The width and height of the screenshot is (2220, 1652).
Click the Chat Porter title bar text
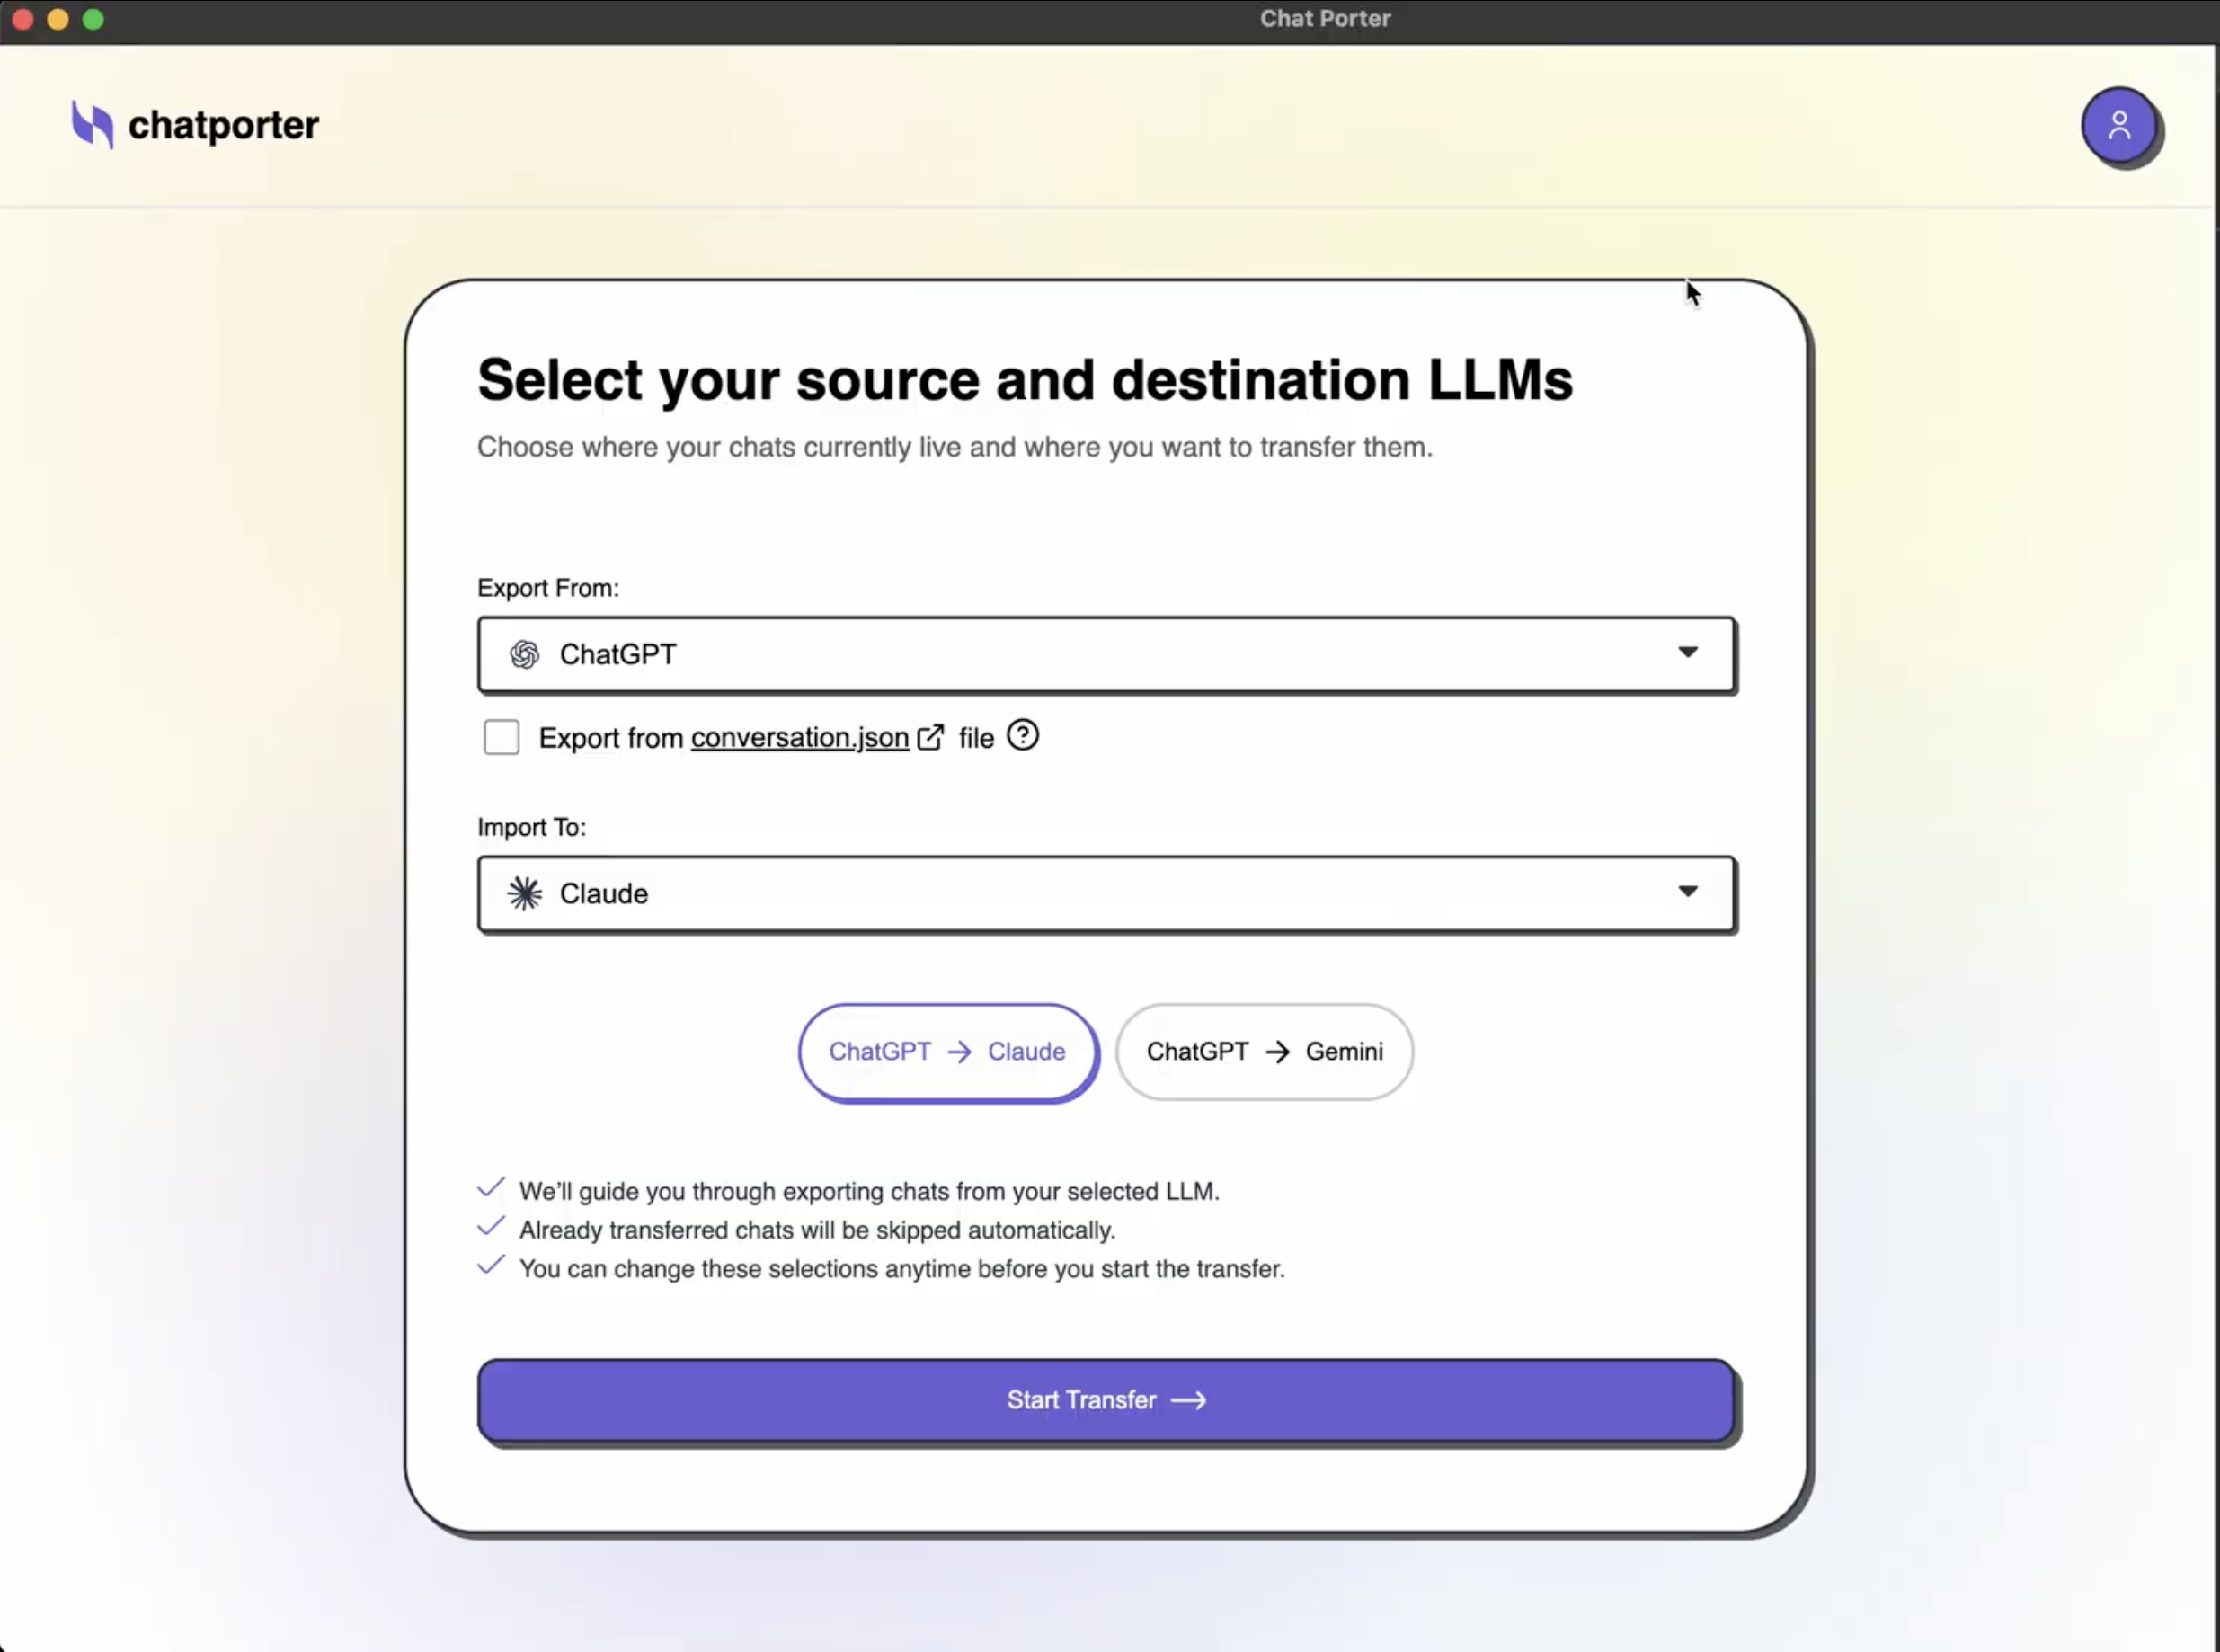click(x=1324, y=18)
